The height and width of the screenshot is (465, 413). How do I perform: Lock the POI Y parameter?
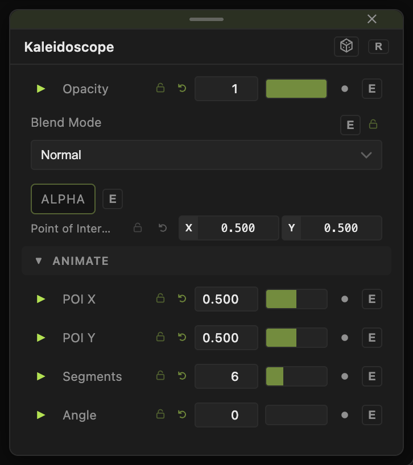tap(160, 337)
